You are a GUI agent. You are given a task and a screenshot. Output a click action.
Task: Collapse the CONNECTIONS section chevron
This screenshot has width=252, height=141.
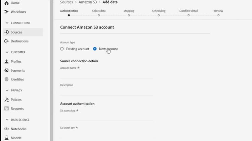[x=7, y=23]
